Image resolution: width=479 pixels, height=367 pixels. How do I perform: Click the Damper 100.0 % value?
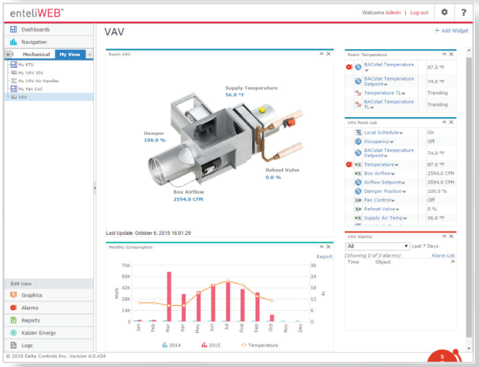click(155, 140)
